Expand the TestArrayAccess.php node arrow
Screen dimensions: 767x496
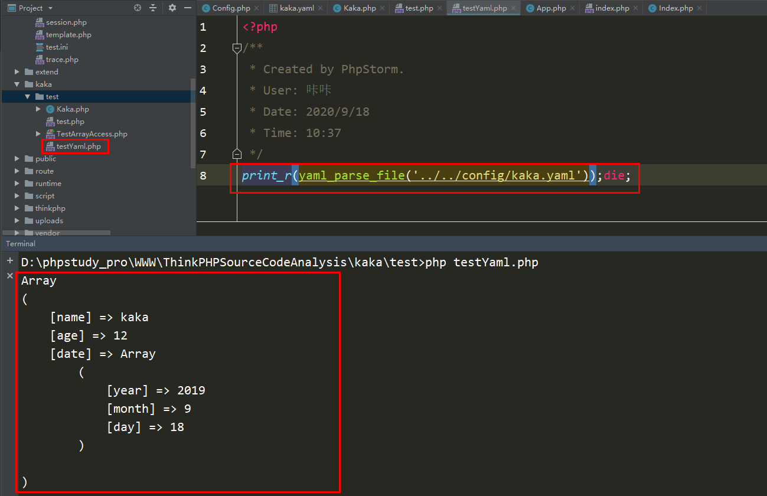coord(38,134)
